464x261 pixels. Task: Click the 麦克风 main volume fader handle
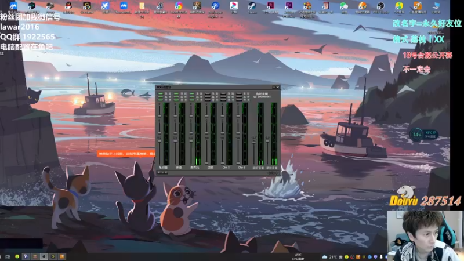tap(191, 141)
